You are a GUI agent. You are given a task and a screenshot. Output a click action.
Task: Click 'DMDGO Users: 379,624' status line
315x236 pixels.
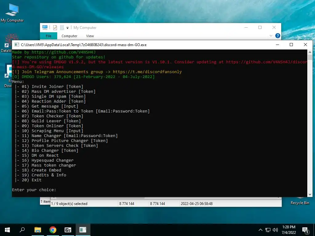point(83,77)
